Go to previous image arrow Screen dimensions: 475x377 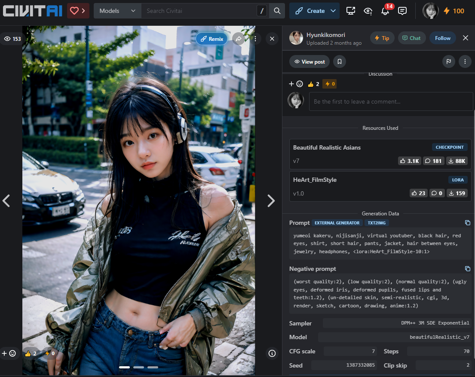coord(6,201)
